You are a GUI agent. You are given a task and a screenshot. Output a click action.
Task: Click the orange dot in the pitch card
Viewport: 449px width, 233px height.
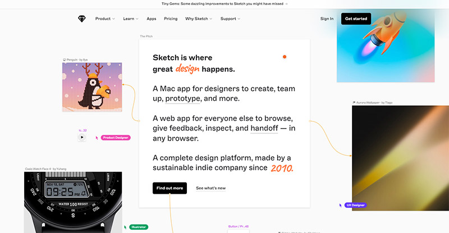(285, 57)
